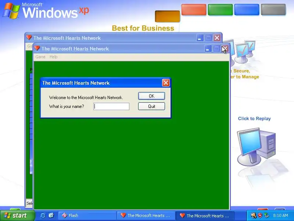The height and width of the screenshot is (221, 294).
Task: Select the blue color tab at top
Action: (247, 10)
